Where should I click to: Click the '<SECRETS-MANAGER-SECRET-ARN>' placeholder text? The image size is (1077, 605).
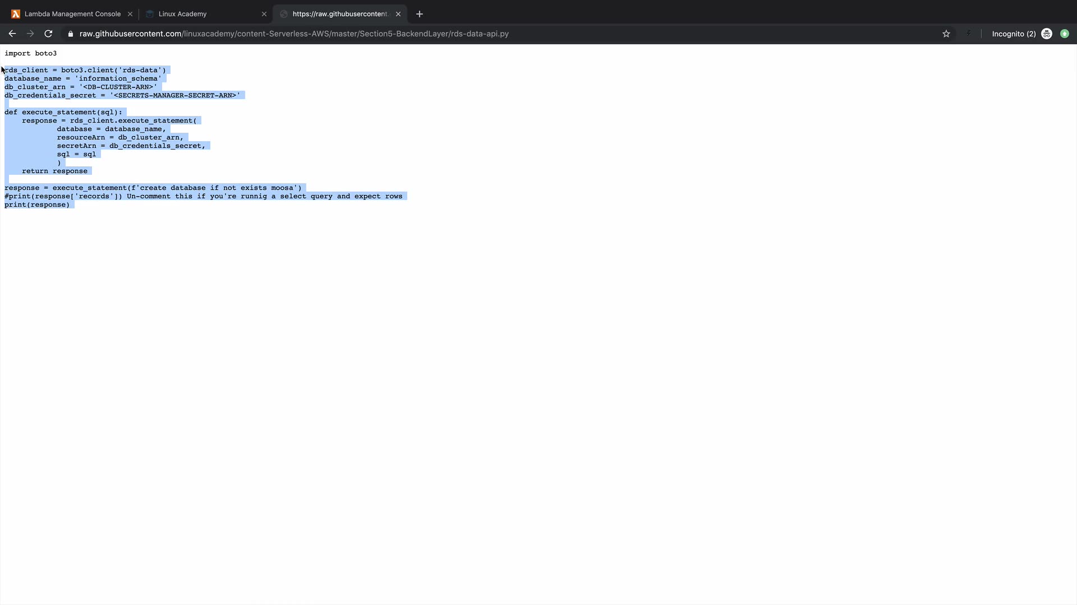click(x=175, y=95)
